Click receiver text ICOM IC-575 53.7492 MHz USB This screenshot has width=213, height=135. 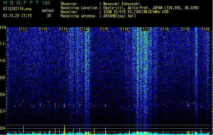(x=136, y=12)
